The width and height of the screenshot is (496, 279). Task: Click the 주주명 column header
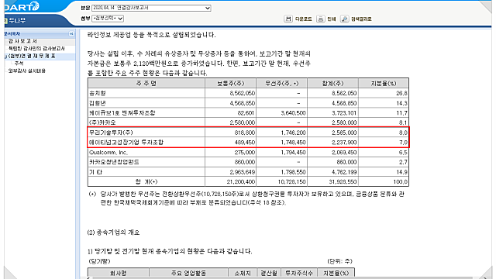[146, 83]
